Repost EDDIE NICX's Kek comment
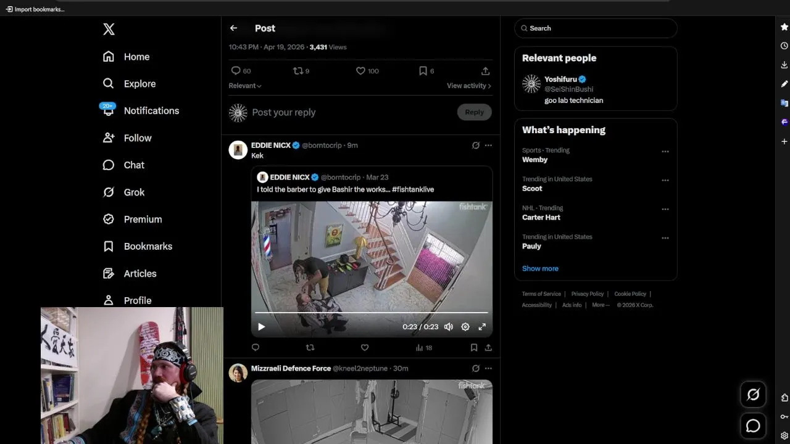 coord(310,348)
